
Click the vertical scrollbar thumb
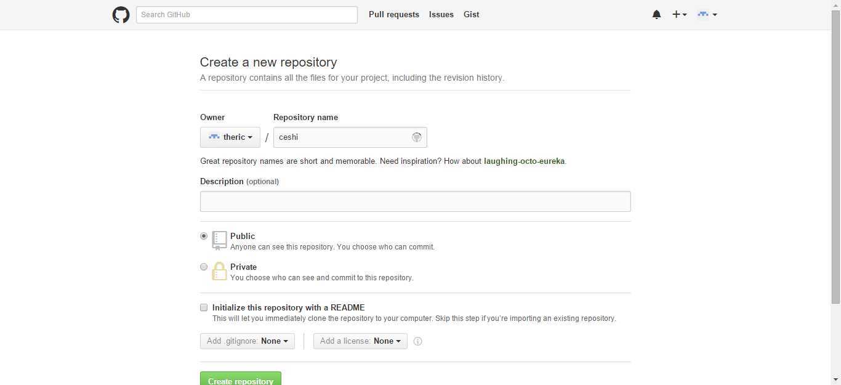point(835,157)
